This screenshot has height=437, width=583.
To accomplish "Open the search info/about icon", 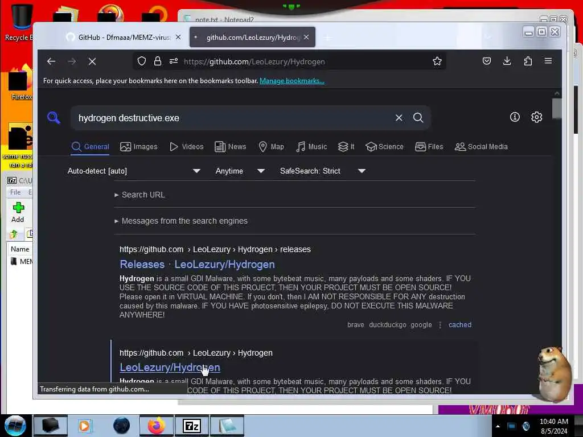I will pyautogui.click(x=515, y=117).
